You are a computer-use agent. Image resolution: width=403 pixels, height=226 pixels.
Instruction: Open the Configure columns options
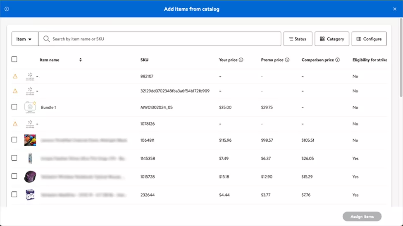(369, 39)
